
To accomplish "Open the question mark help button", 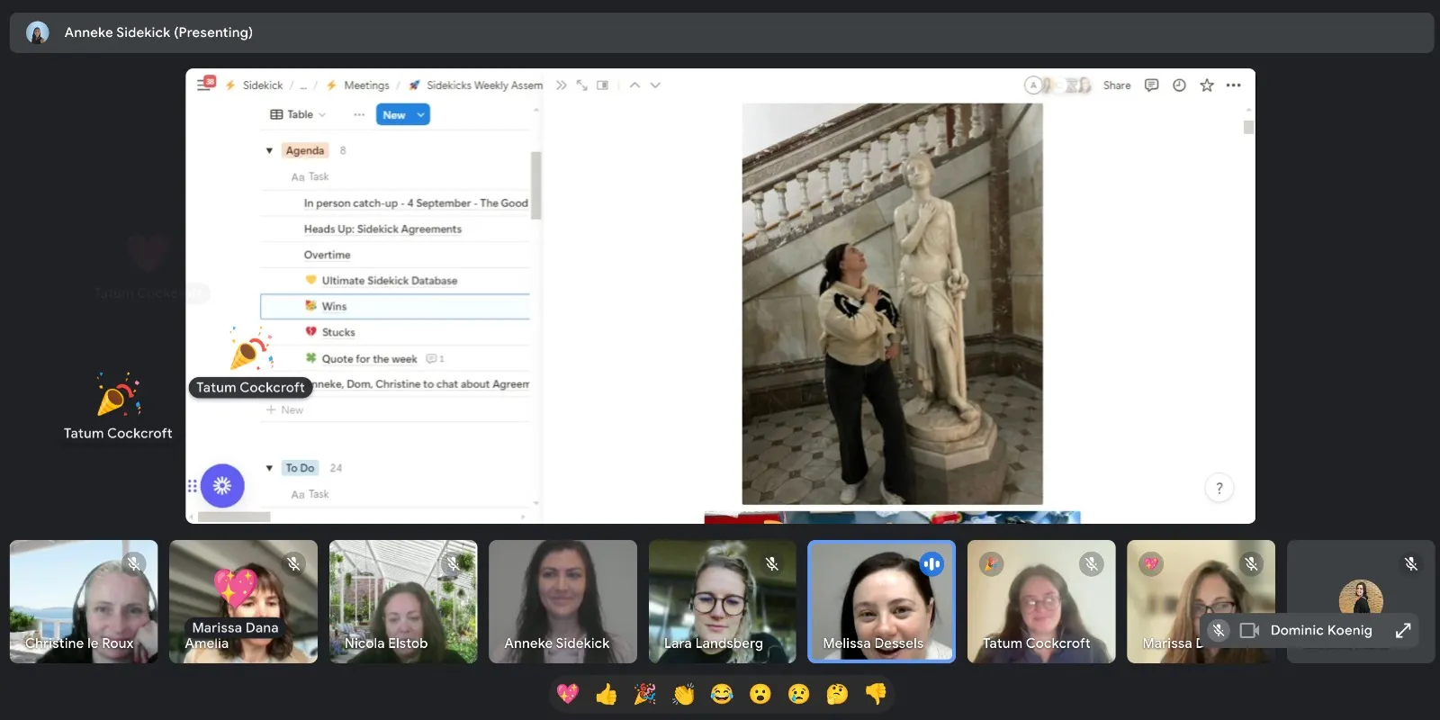I will pyautogui.click(x=1219, y=488).
